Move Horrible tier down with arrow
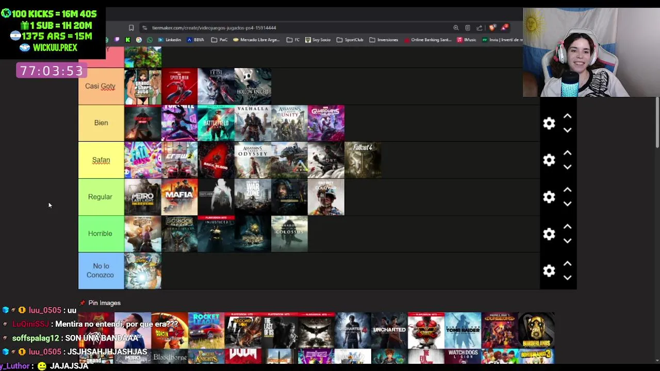 [x=567, y=241]
